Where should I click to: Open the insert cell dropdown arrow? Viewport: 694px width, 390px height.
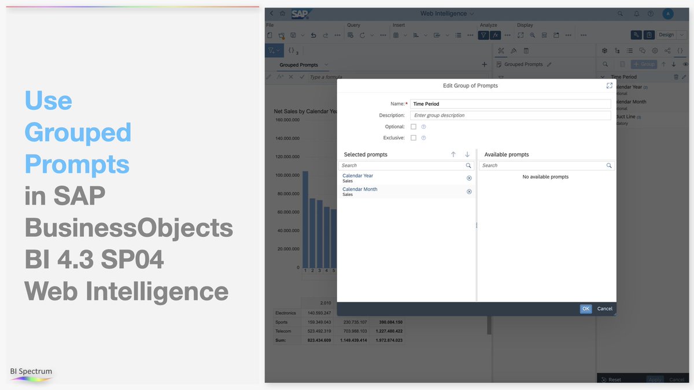coord(447,35)
